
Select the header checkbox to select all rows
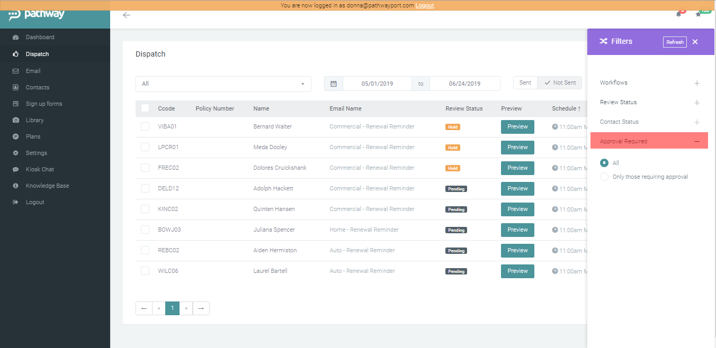point(145,107)
